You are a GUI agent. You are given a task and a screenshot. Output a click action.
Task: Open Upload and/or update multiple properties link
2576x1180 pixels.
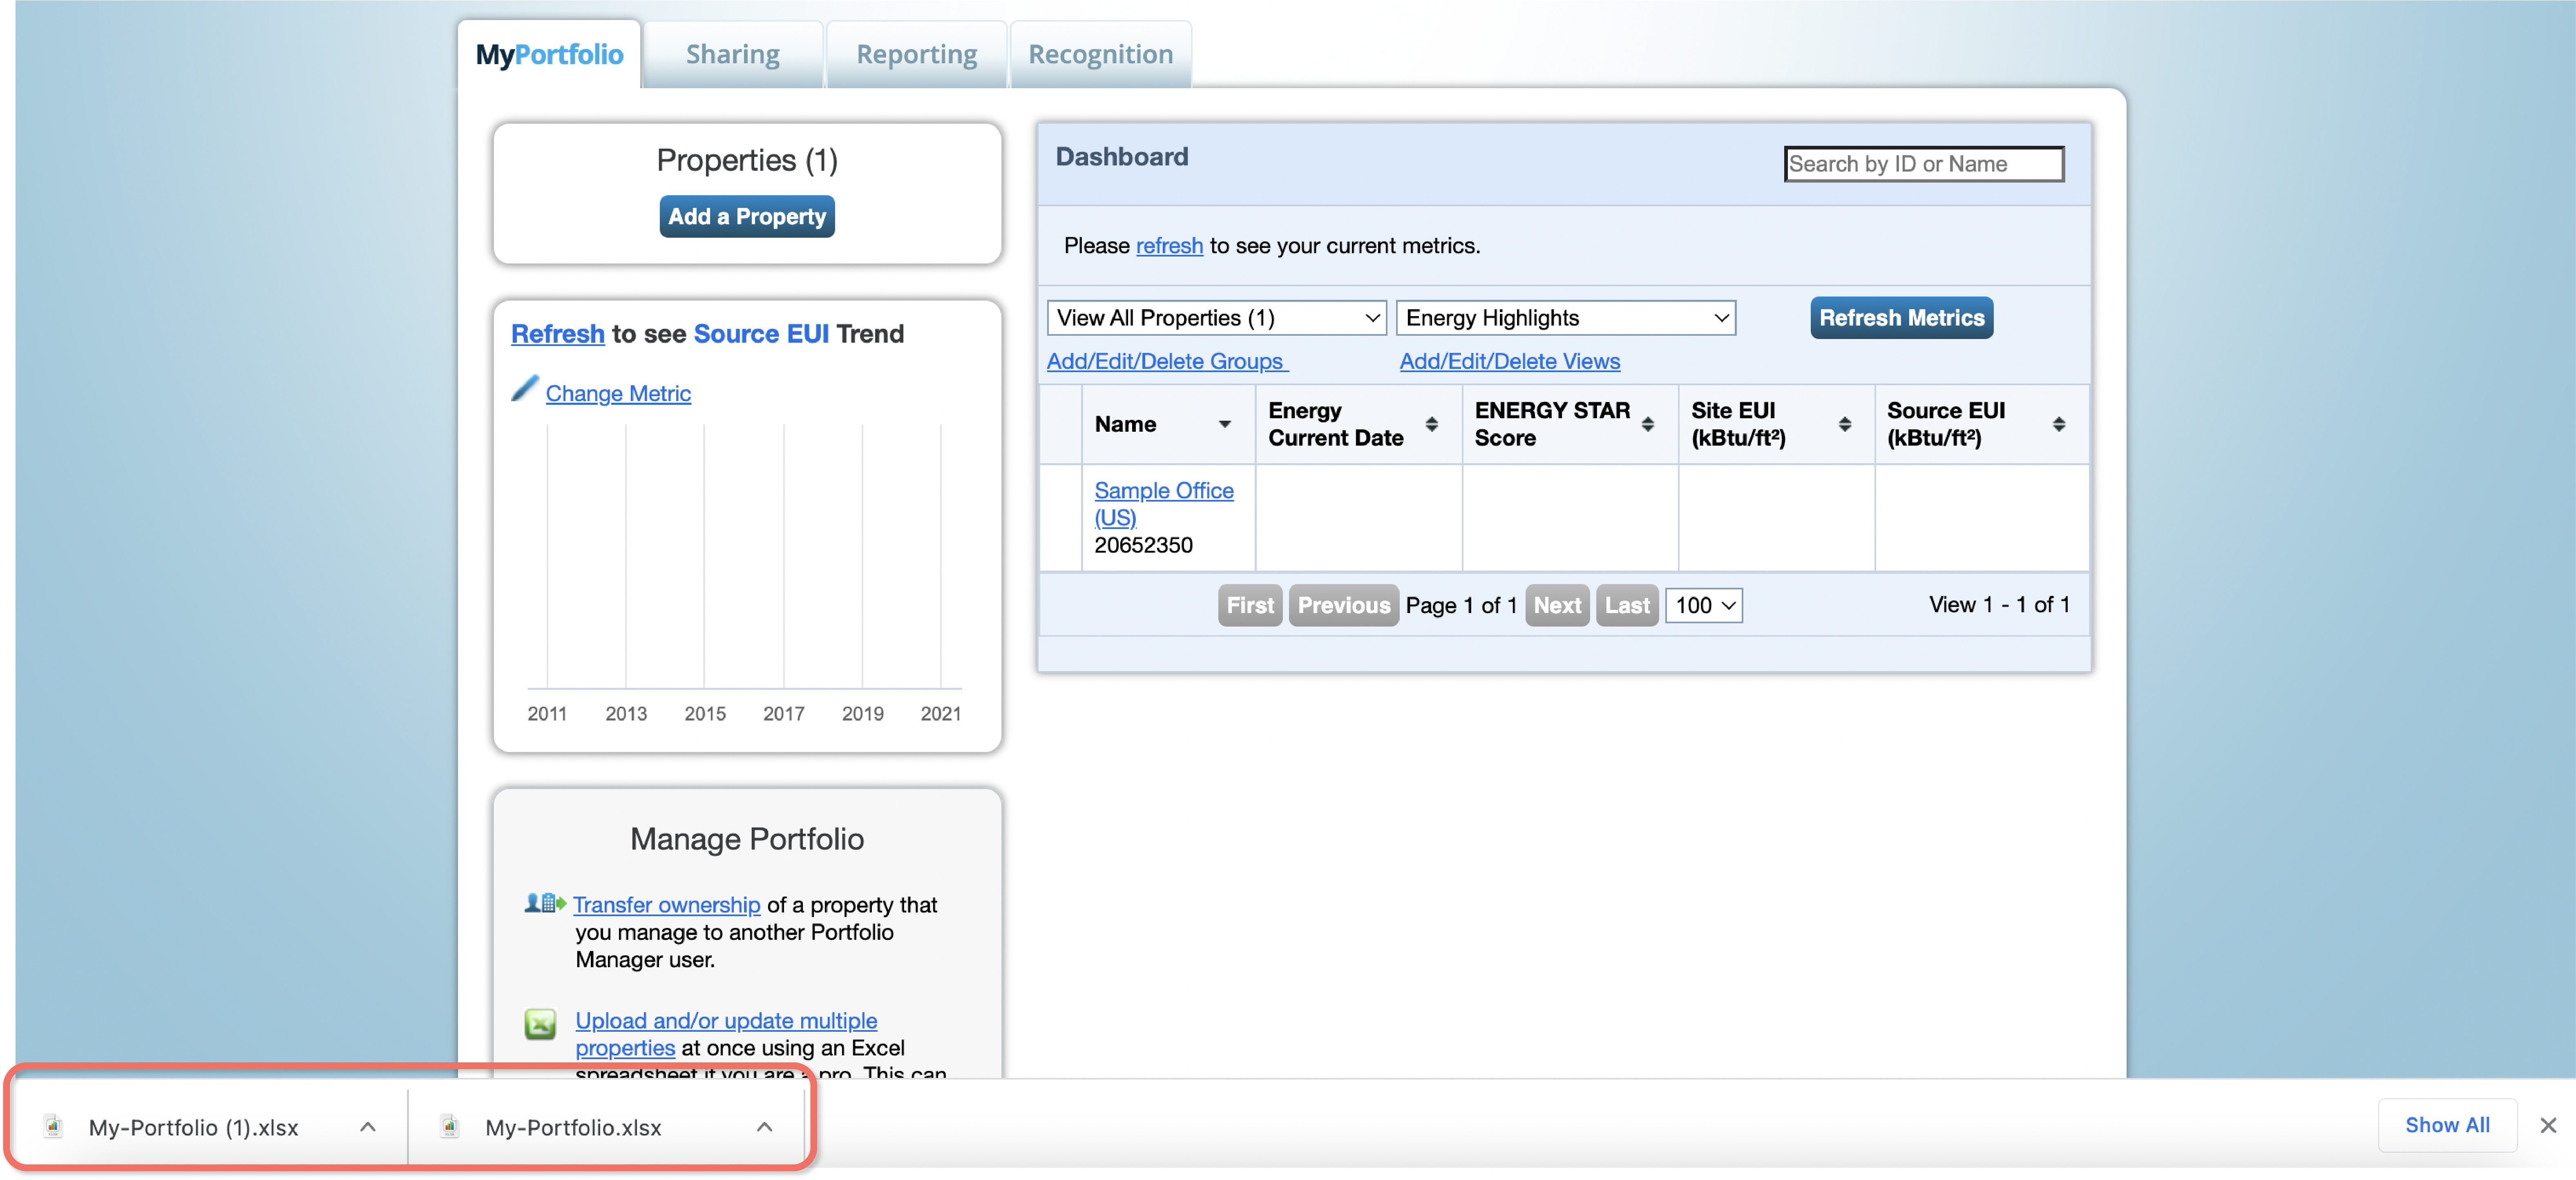(x=726, y=1034)
